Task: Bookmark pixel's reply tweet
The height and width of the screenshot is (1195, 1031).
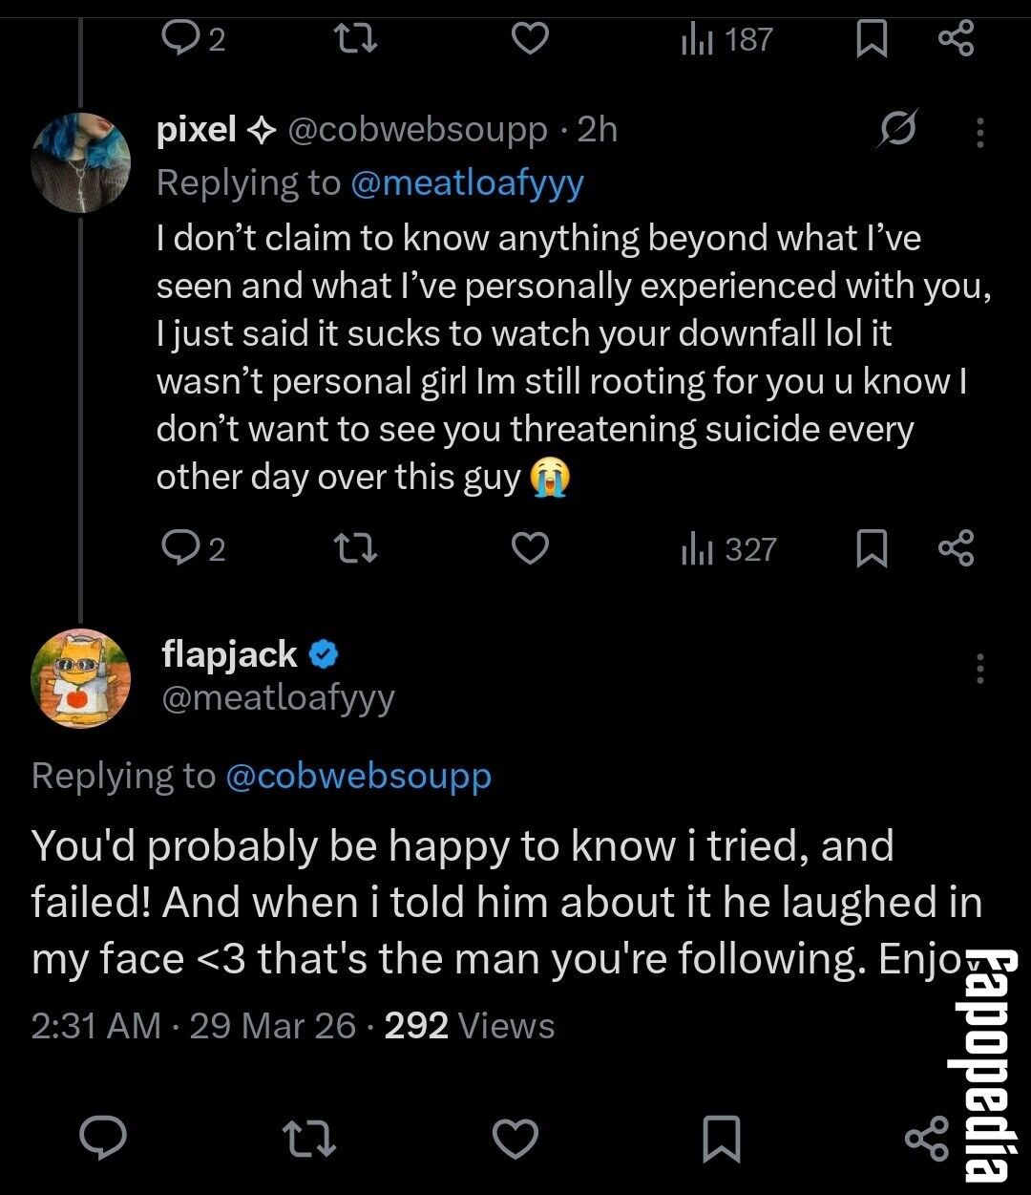Action: [x=871, y=549]
